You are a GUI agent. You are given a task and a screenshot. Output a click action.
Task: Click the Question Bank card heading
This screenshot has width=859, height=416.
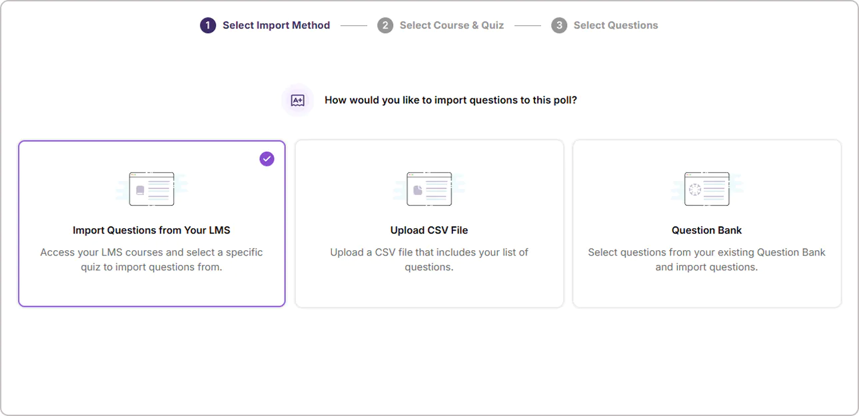coord(706,230)
